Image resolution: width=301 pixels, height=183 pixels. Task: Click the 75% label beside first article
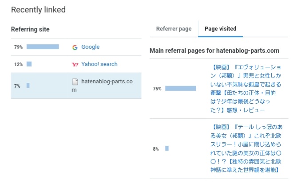pyautogui.click(x=157, y=89)
